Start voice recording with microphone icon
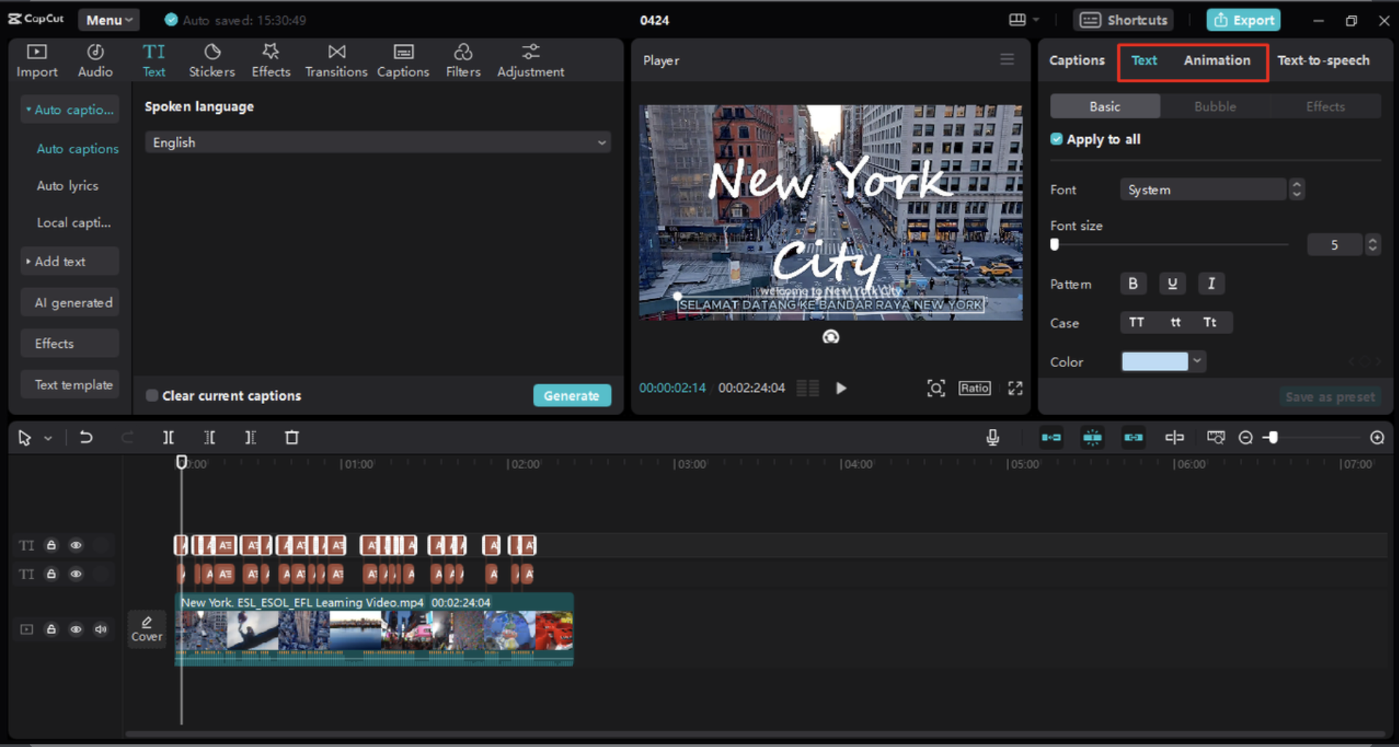1399x747 pixels. 992,438
